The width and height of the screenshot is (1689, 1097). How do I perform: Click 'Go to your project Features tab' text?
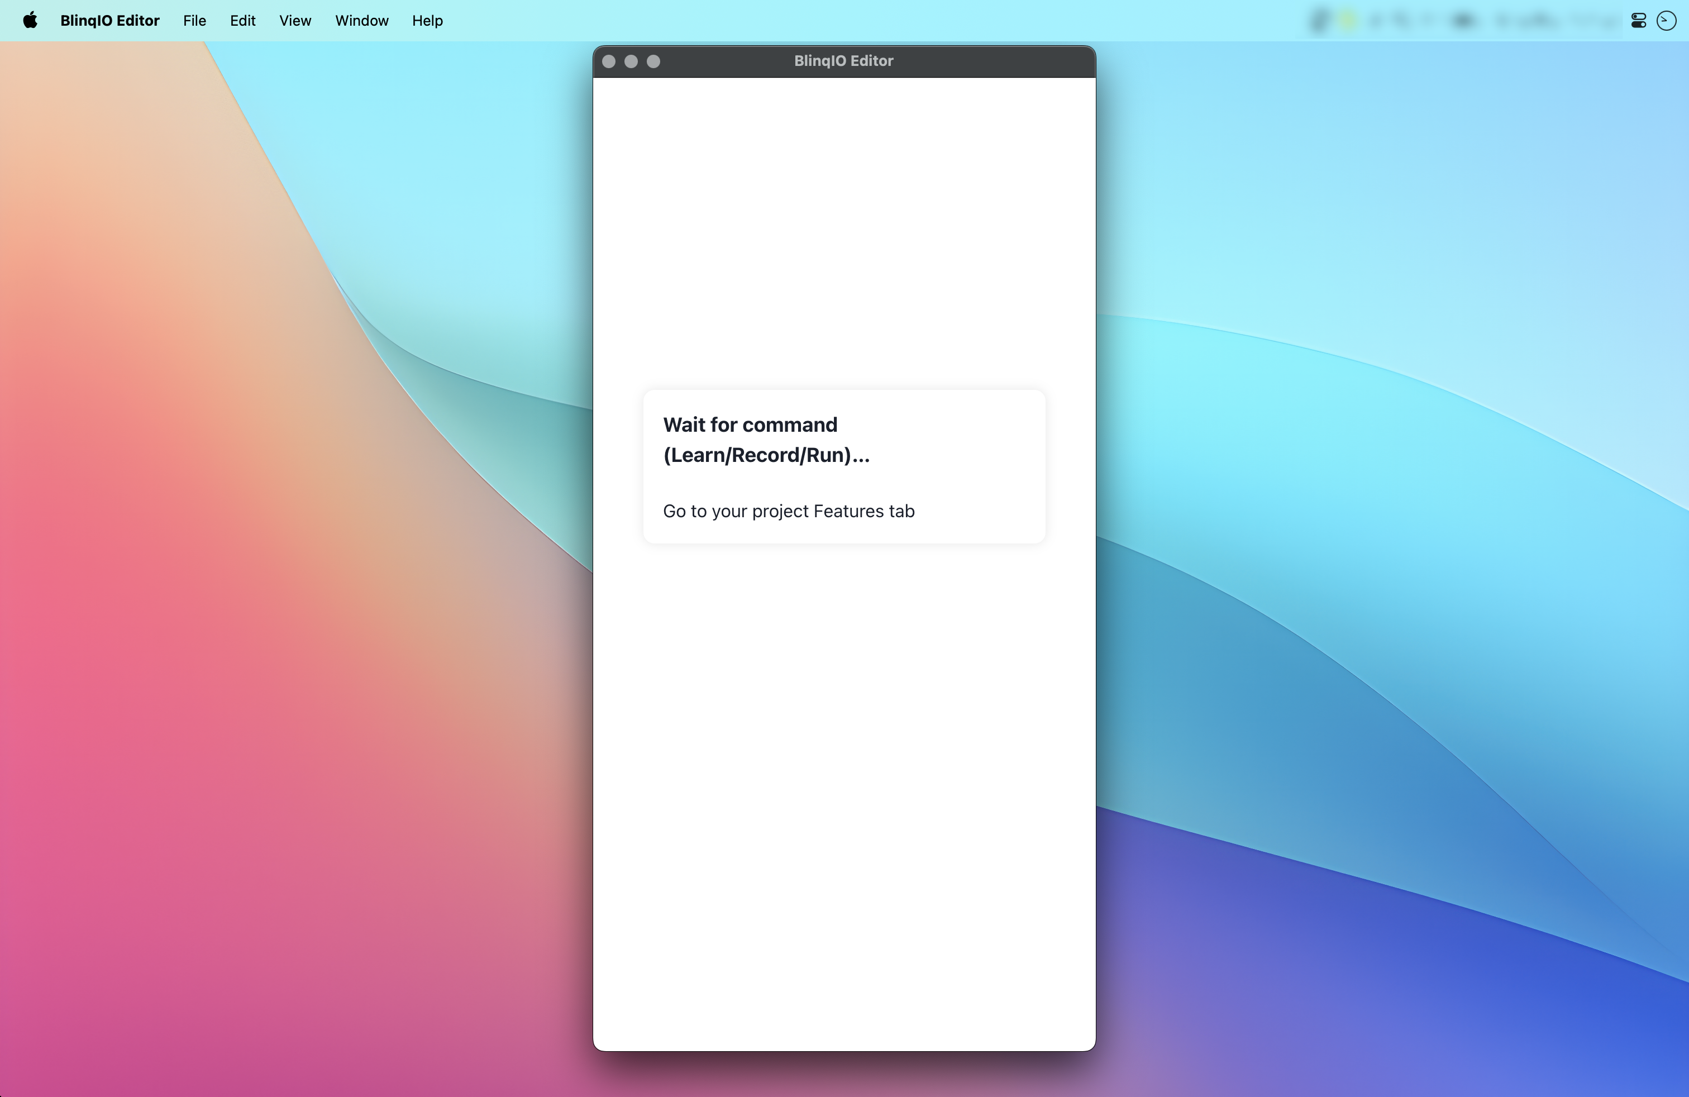pos(789,512)
